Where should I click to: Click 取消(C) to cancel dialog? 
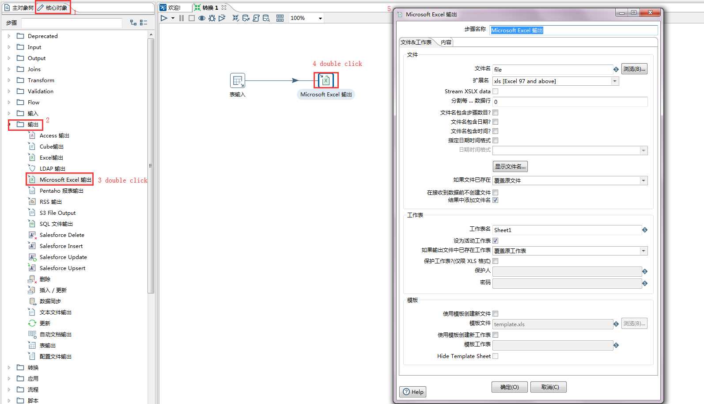549,387
